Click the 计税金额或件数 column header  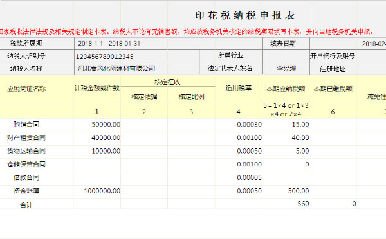(97, 88)
